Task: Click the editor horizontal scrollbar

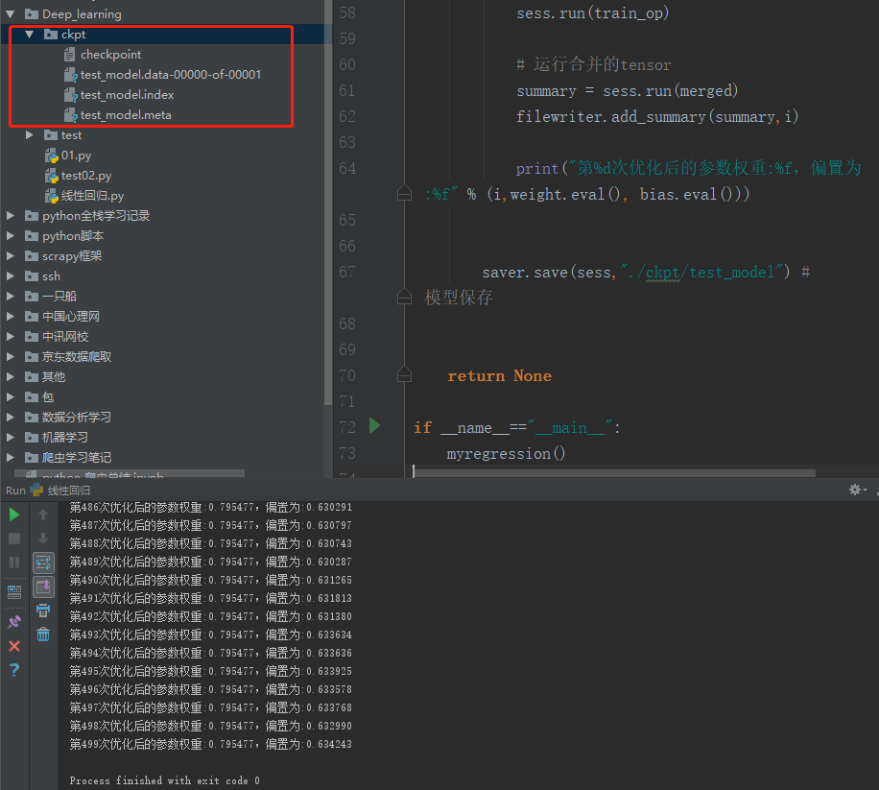Action: coord(614,473)
